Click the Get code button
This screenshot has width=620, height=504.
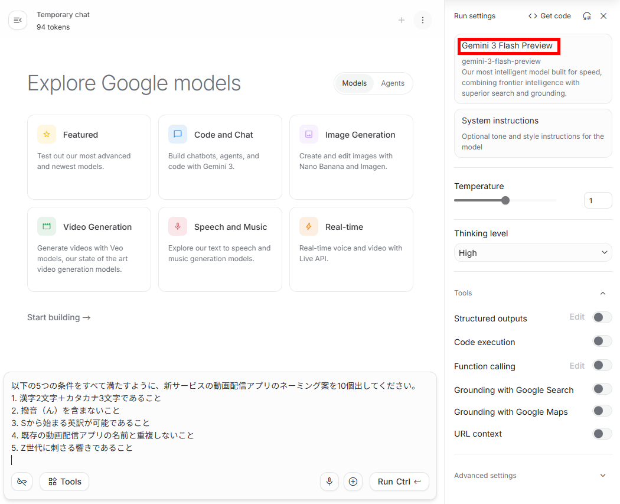point(550,16)
